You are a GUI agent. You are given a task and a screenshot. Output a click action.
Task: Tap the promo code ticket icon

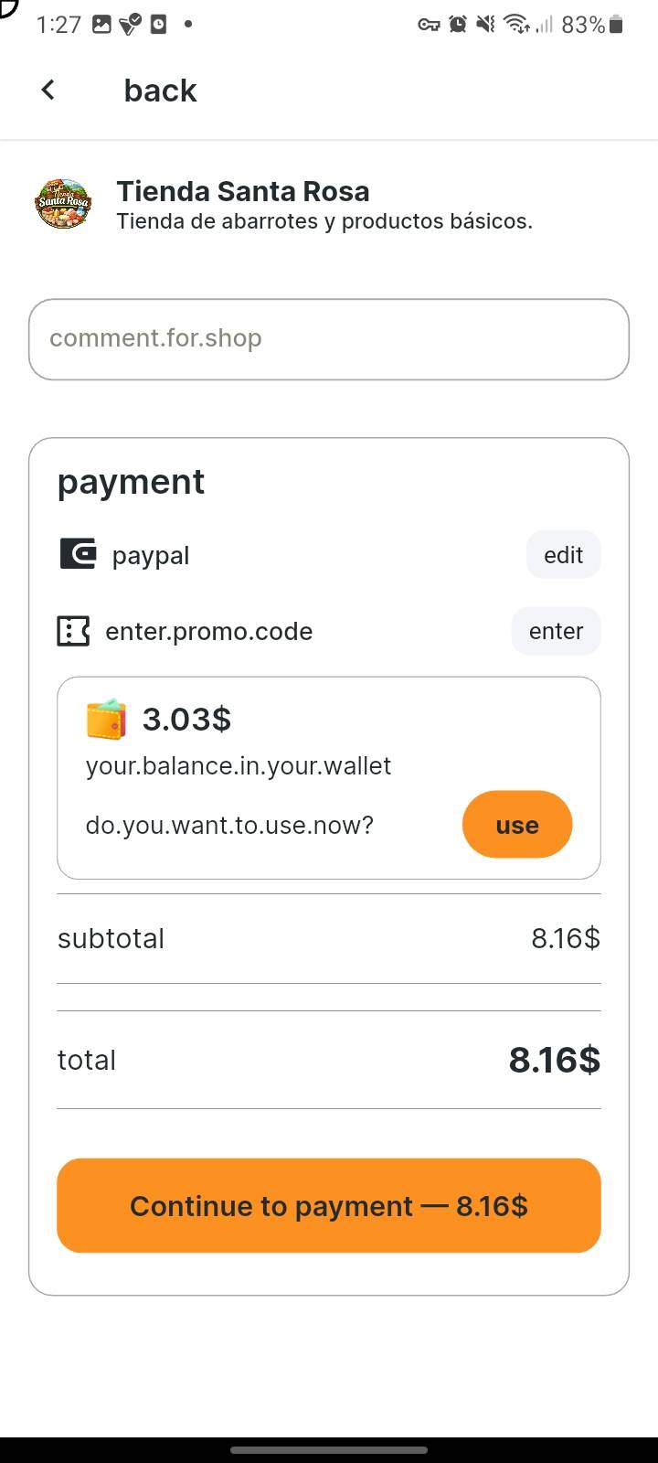click(x=73, y=631)
